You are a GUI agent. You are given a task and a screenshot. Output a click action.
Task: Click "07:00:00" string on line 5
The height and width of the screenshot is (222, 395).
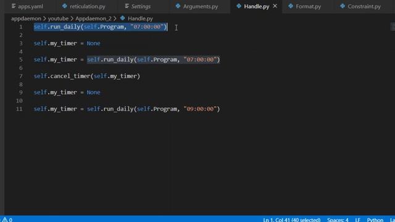[x=200, y=60]
